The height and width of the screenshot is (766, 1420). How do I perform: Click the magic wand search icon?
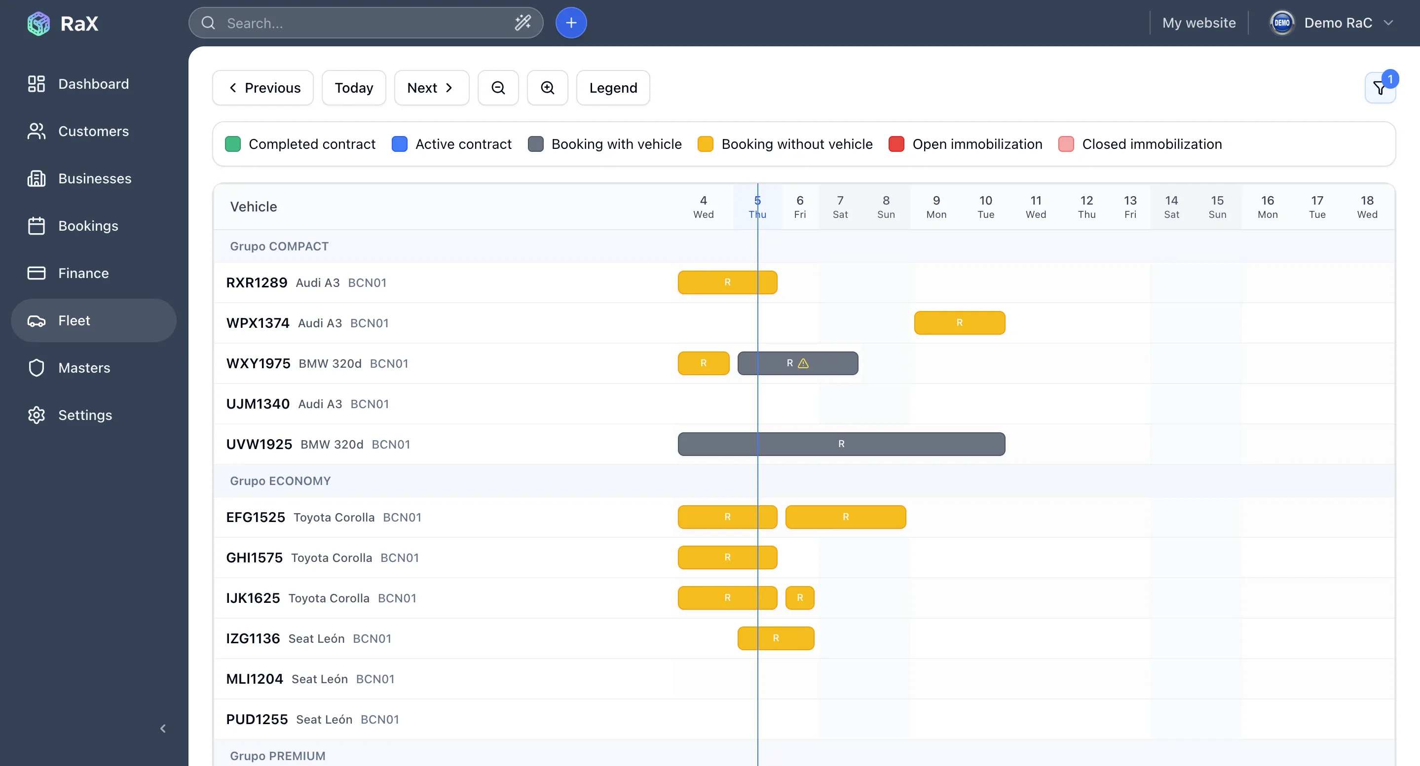tap(523, 23)
